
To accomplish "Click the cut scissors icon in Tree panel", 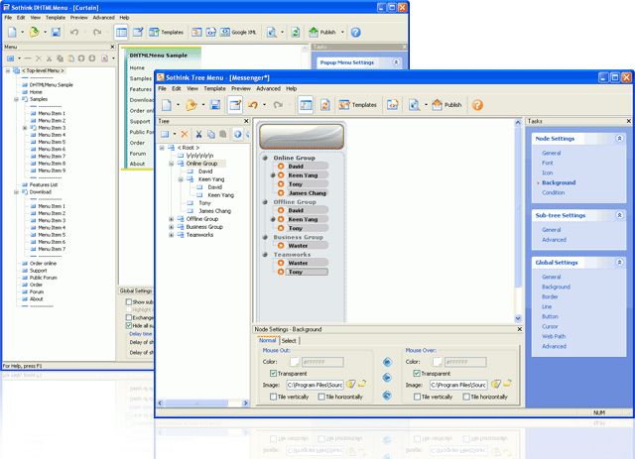I will 198,134.
